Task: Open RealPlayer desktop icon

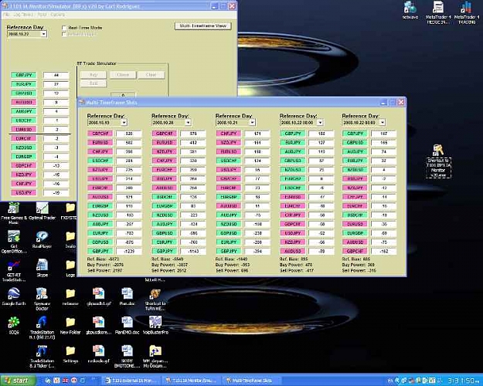Action: pyautogui.click(x=42, y=239)
